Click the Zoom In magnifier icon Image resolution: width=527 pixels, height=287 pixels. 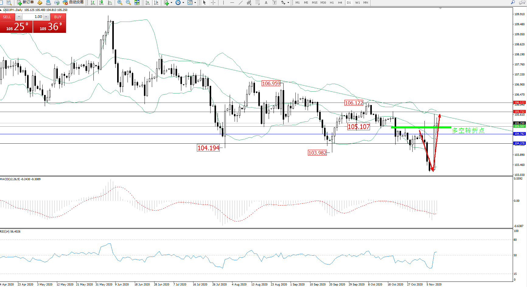120,2
